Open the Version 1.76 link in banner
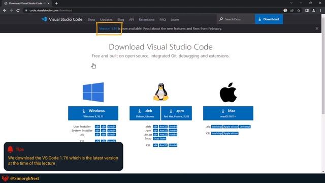 [108, 28]
